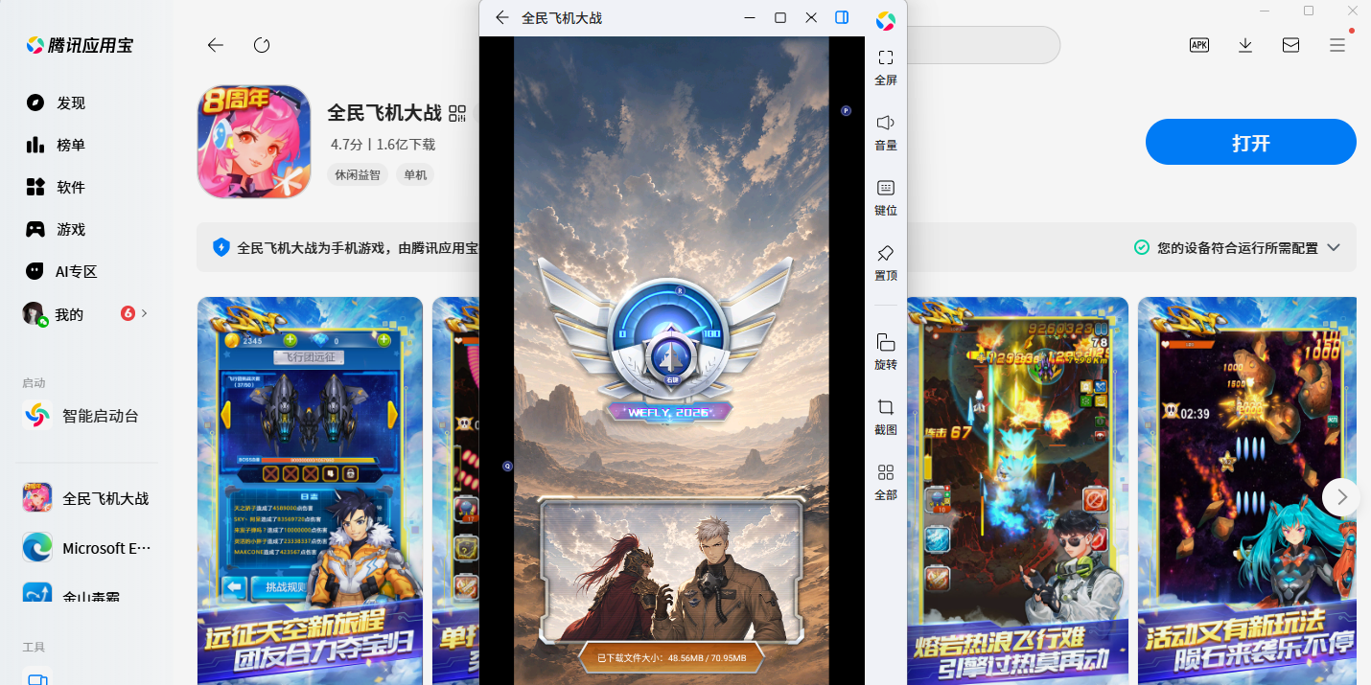Open the downloads manager icon
This screenshot has height=685, width=1371.
tap(1245, 45)
